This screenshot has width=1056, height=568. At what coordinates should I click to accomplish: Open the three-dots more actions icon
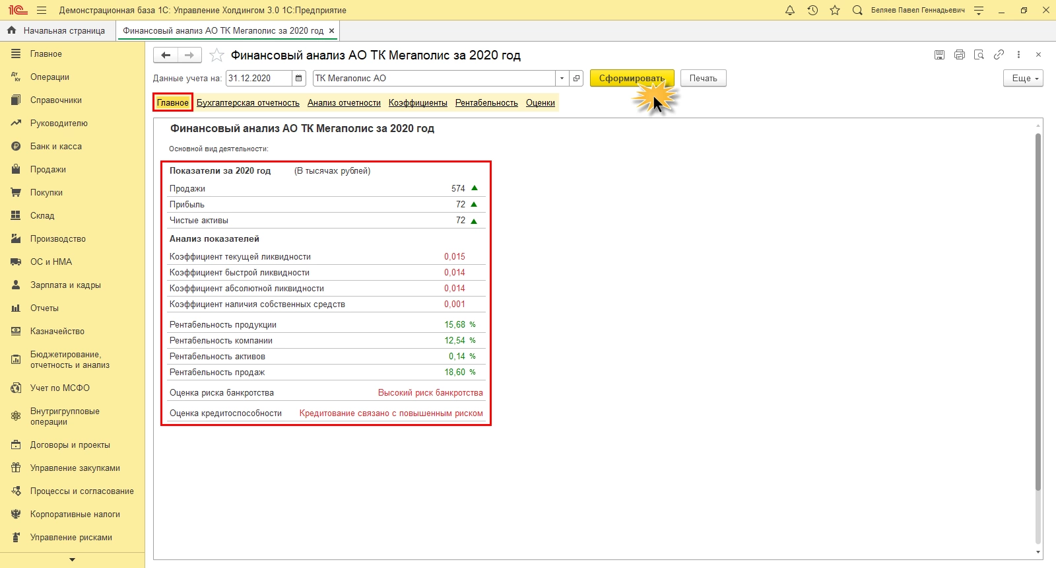tap(1018, 55)
